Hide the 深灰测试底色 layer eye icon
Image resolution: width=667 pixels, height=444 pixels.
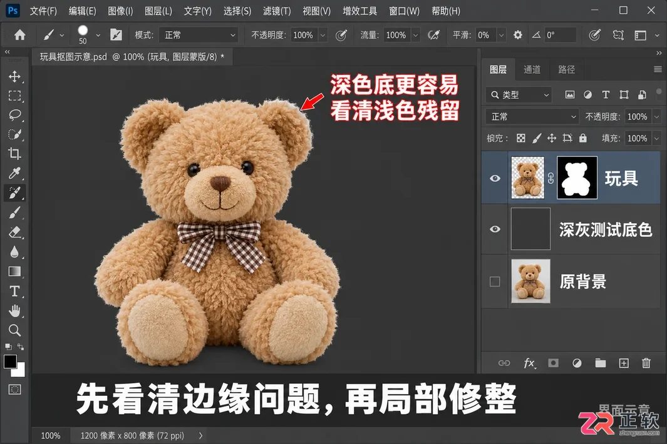point(495,229)
